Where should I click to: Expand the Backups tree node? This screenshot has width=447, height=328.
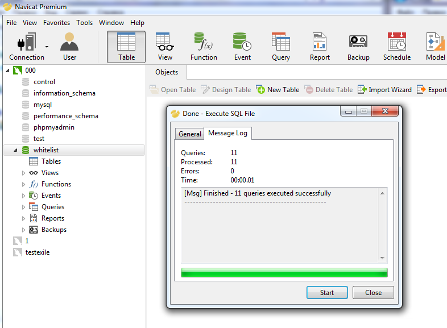pyautogui.click(x=24, y=230)
